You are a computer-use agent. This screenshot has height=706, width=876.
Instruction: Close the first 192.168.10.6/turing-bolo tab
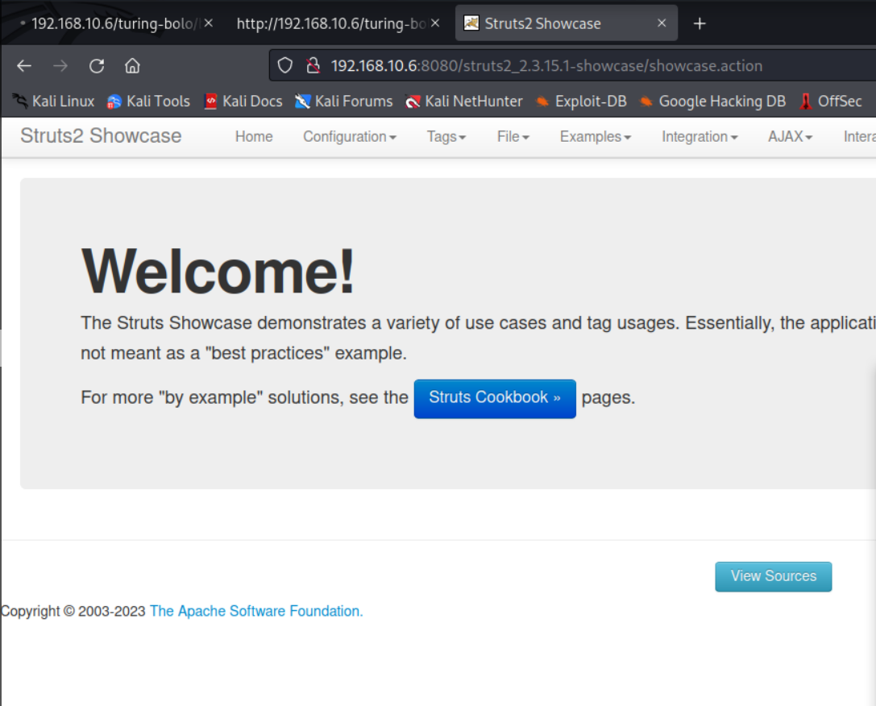[x=209, y=23]
